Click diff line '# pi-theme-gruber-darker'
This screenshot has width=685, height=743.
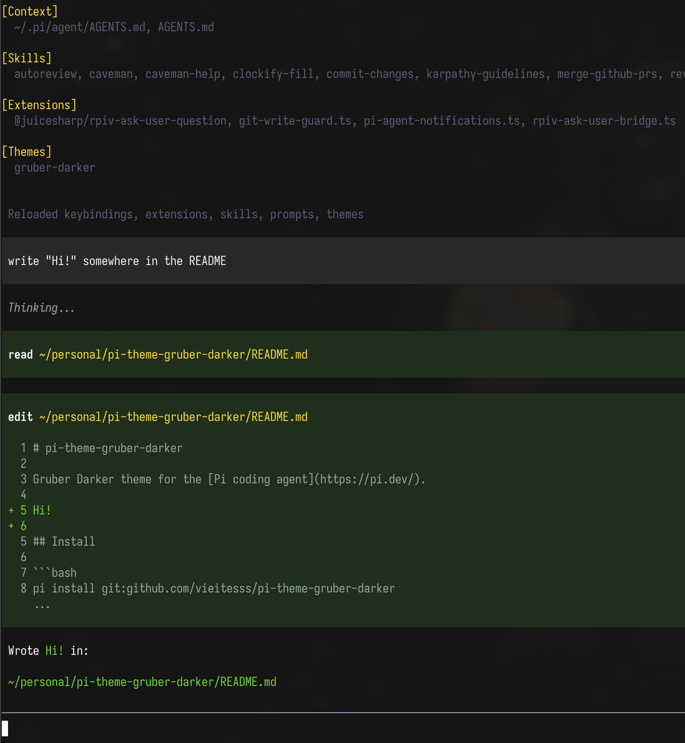click(x=101, y=448)
